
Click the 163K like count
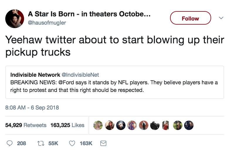(86, 143)
